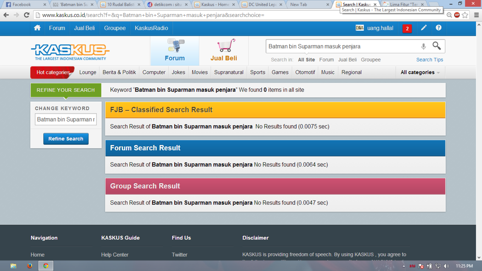482x271 pixels.
Task: Click the main search text field
Action: pos(343,46)
